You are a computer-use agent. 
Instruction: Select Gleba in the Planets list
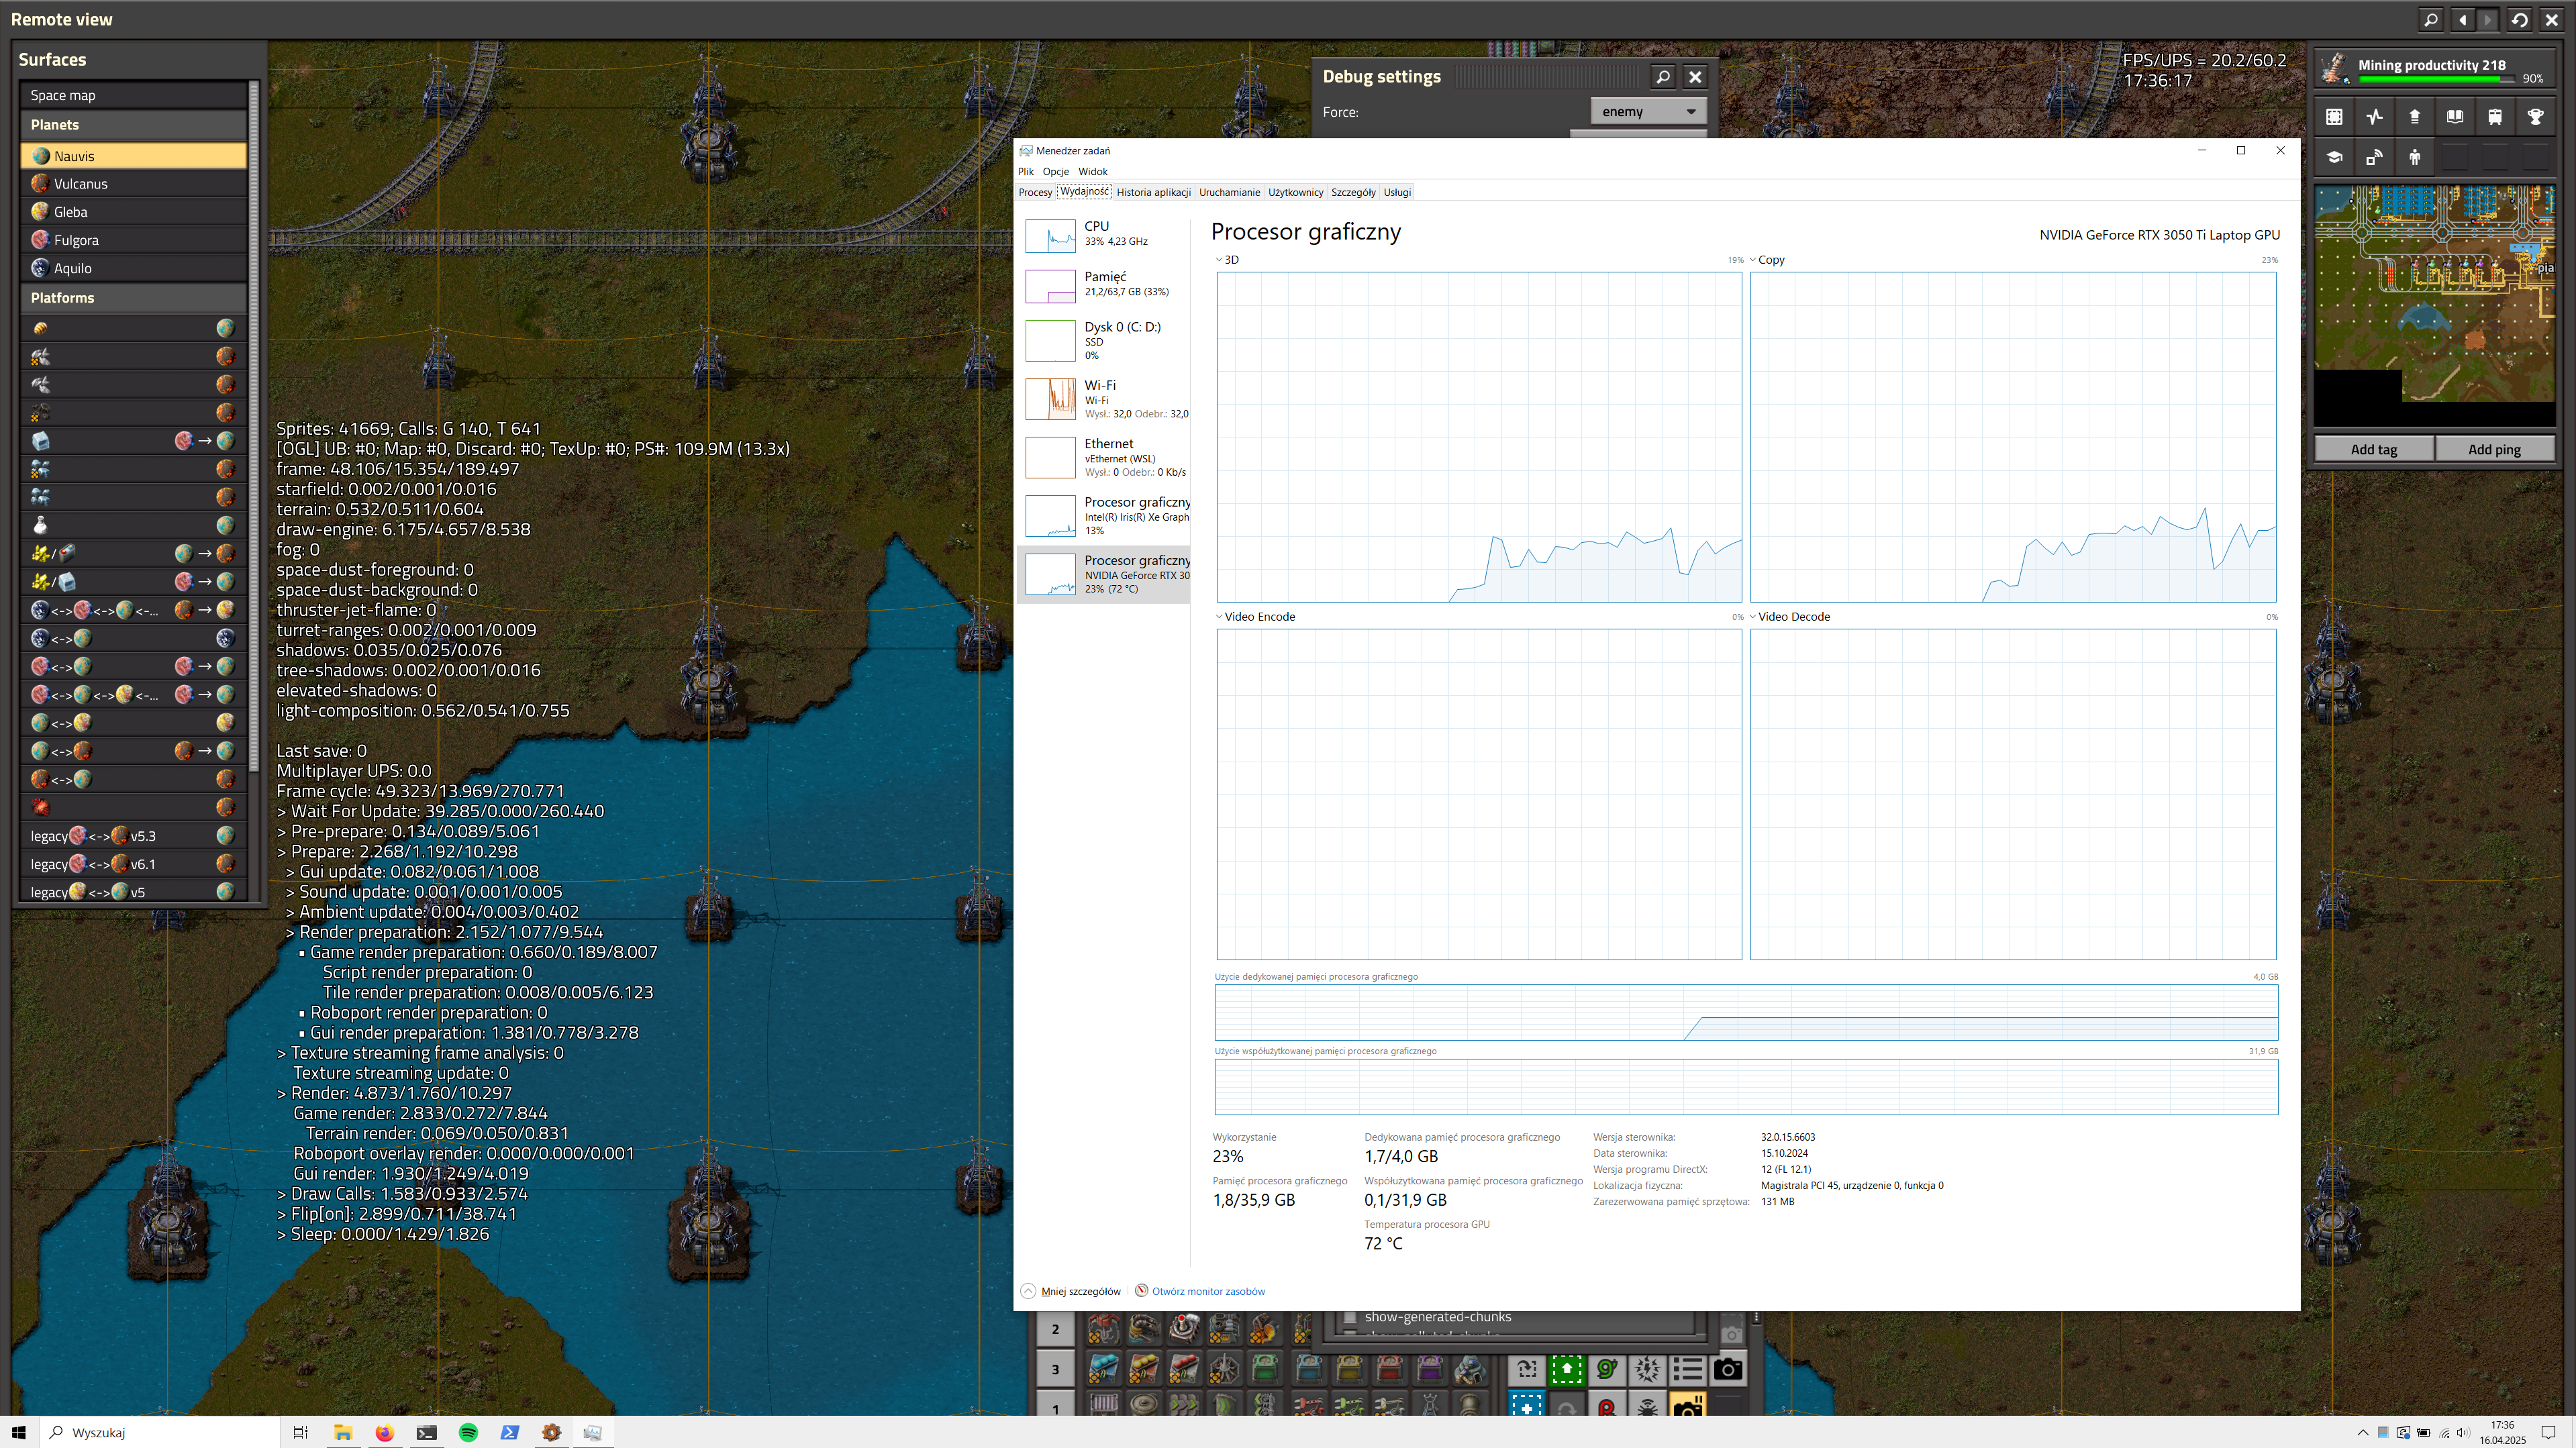tap(133, 212)
